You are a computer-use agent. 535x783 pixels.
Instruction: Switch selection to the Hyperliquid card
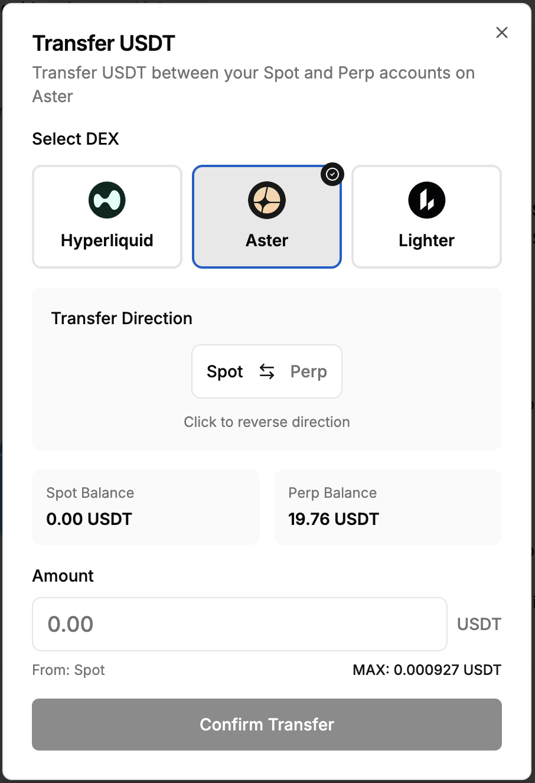coord(106,217)
